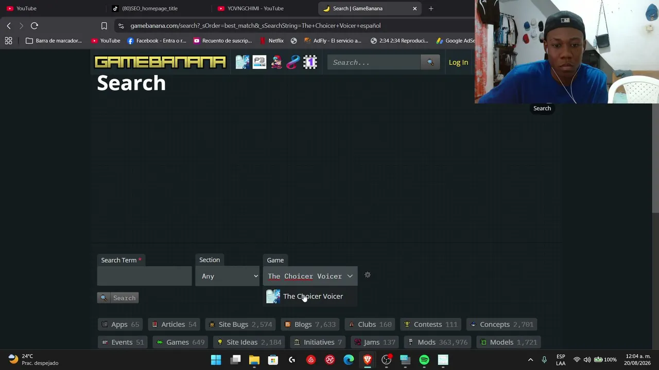Open the Barra de marcadores bookmark folder
This screenshot has width=659, height=370.
pos(54,41)
